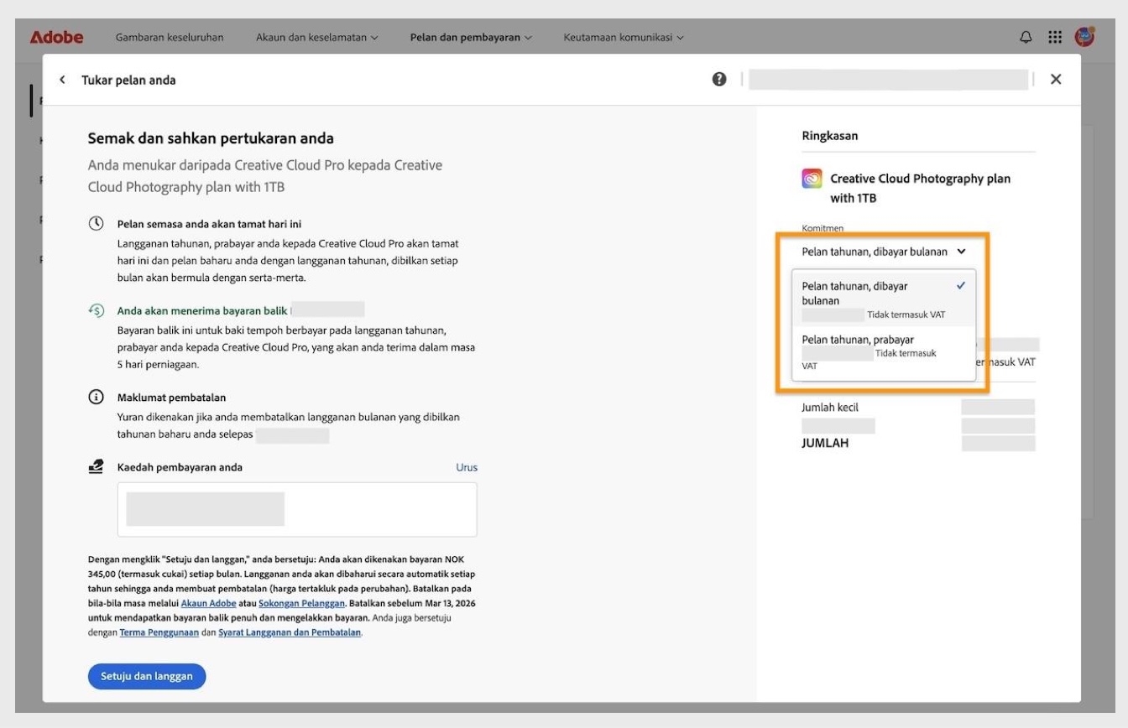Click the payment method field box

pyautogui.click(x=297, y=509)
